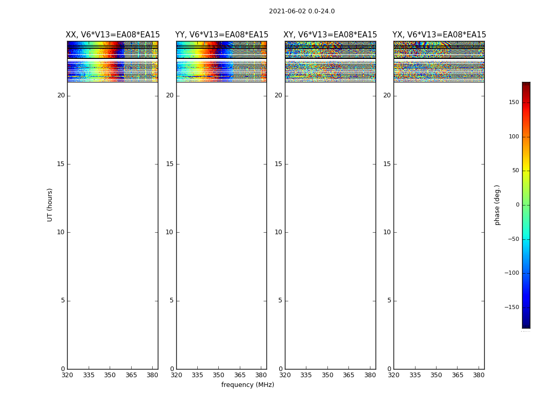Click the XY, V6*V13=EA08*EA15 panel title
The height and width of the screenshot is (410, 538).
click(330, 35)
